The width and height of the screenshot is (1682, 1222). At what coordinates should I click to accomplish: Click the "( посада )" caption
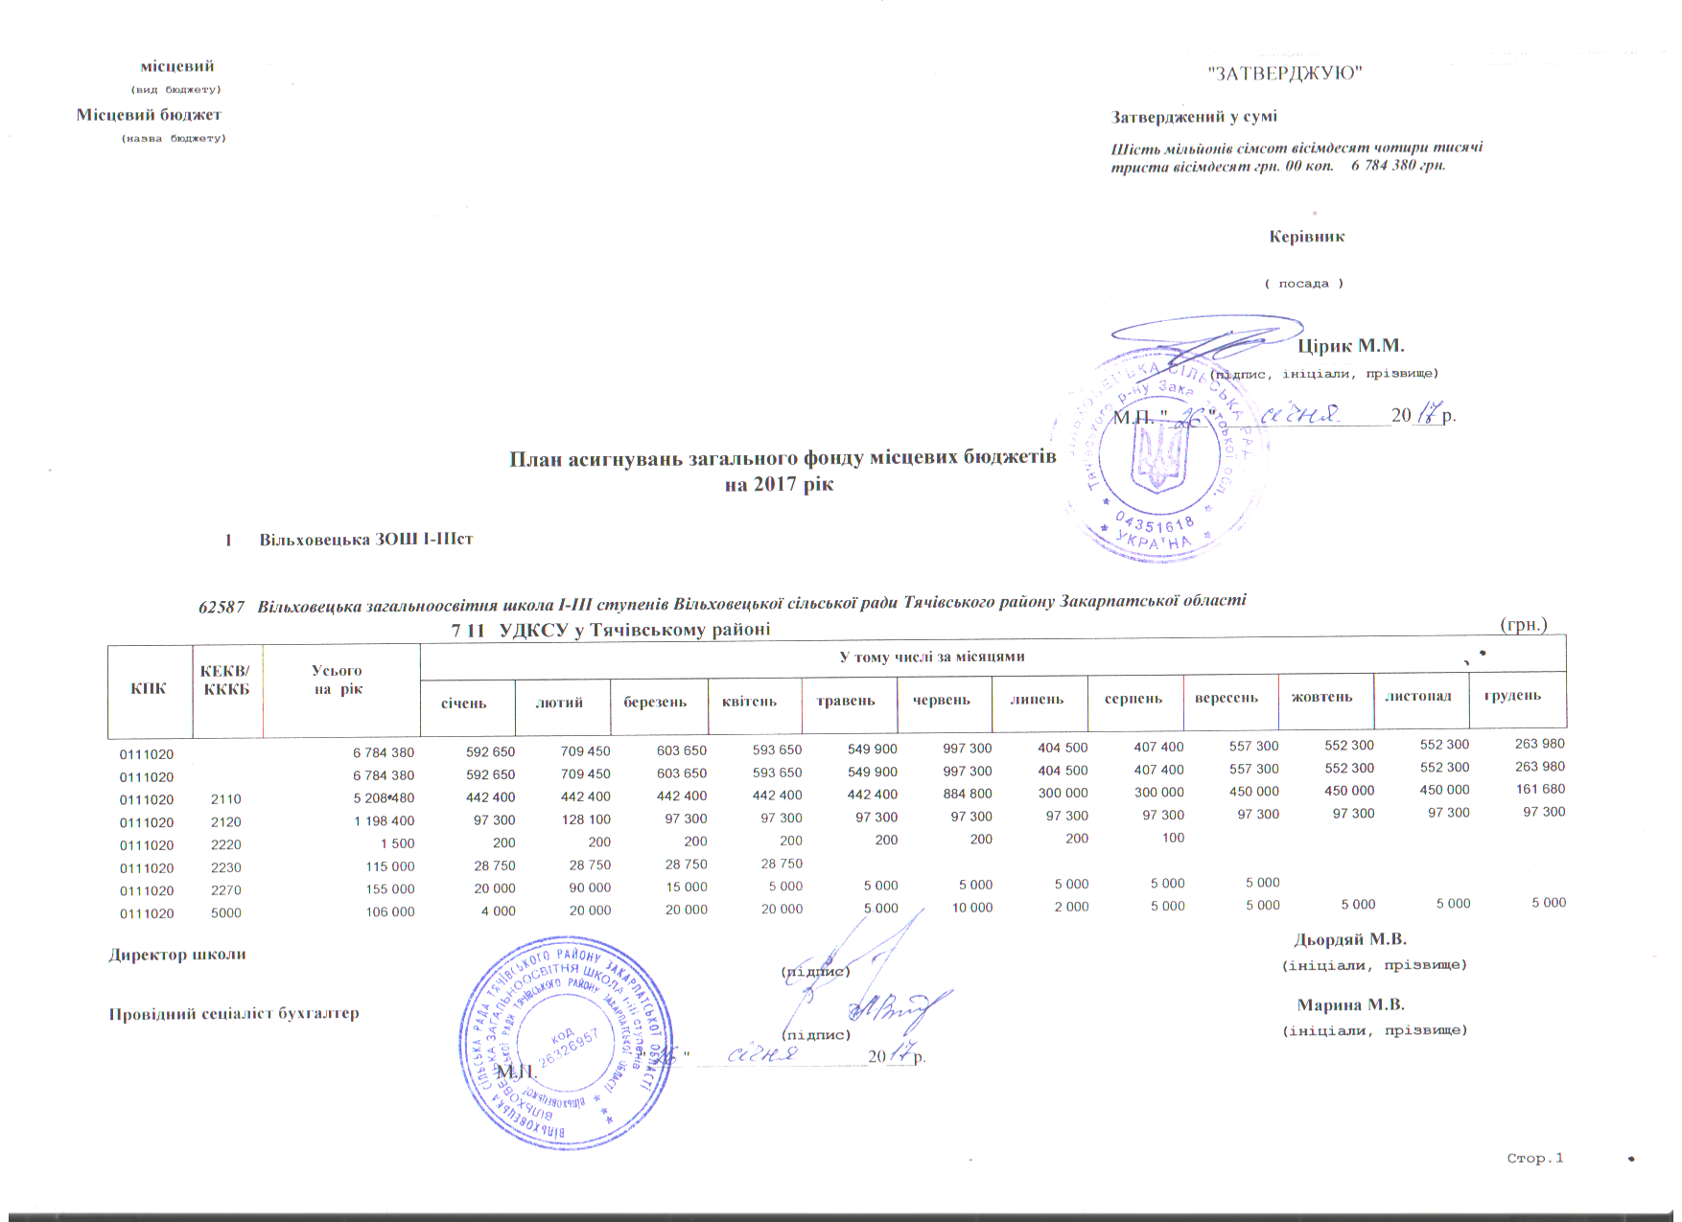(x=1303, y=284)
